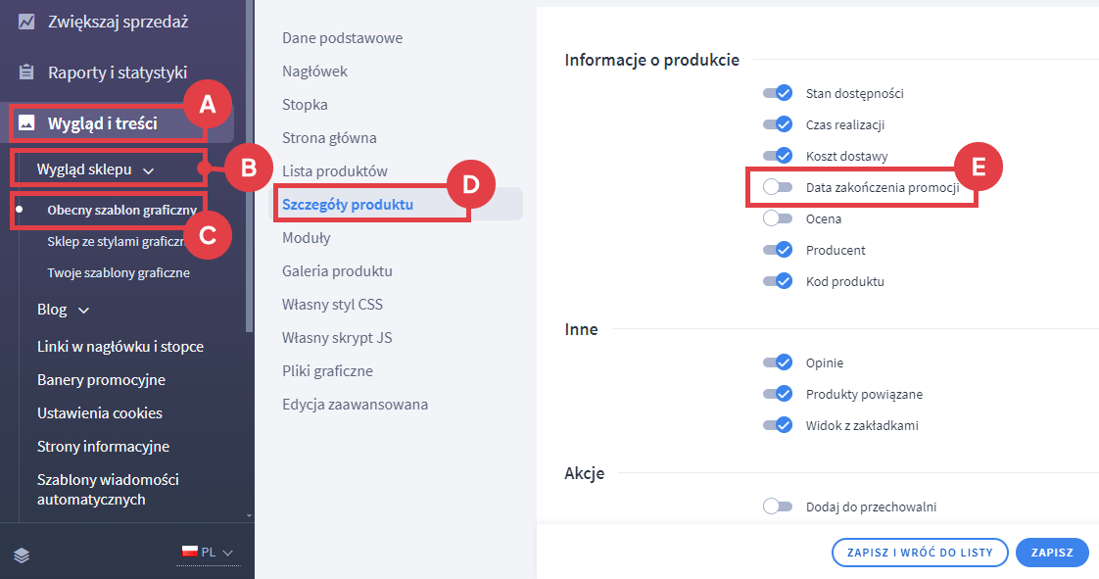Image resolution: width=1099 pixels, height=579 pixels.
Task: Toggle the Stan dostępności switch
Action: coord(777,93)
